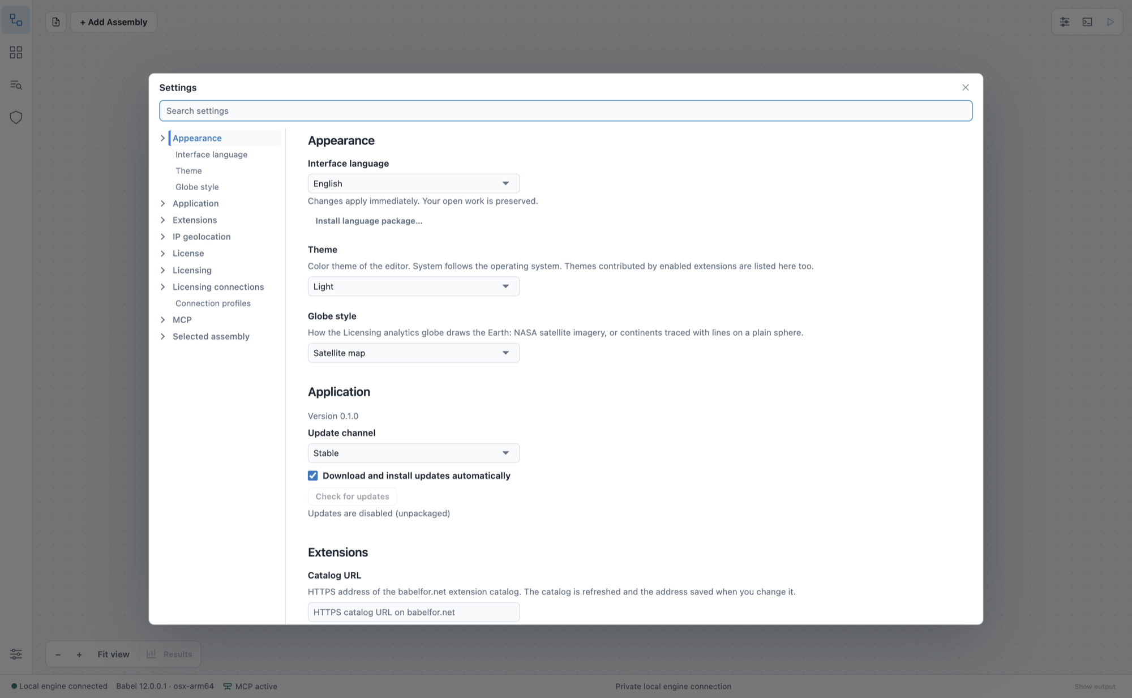Viewport: 1132px width, 698px height.
Task: Click Fit view button
Action: tap(113, 654)
